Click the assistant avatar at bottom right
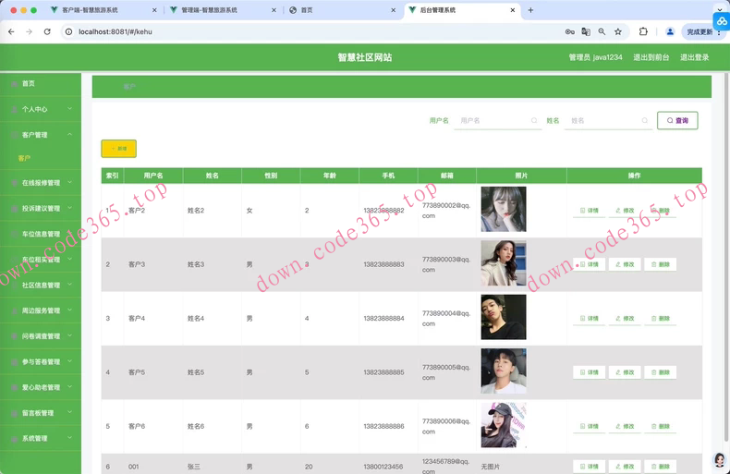The width and height of the screenshot is (730, 474). tap(720, 460)
